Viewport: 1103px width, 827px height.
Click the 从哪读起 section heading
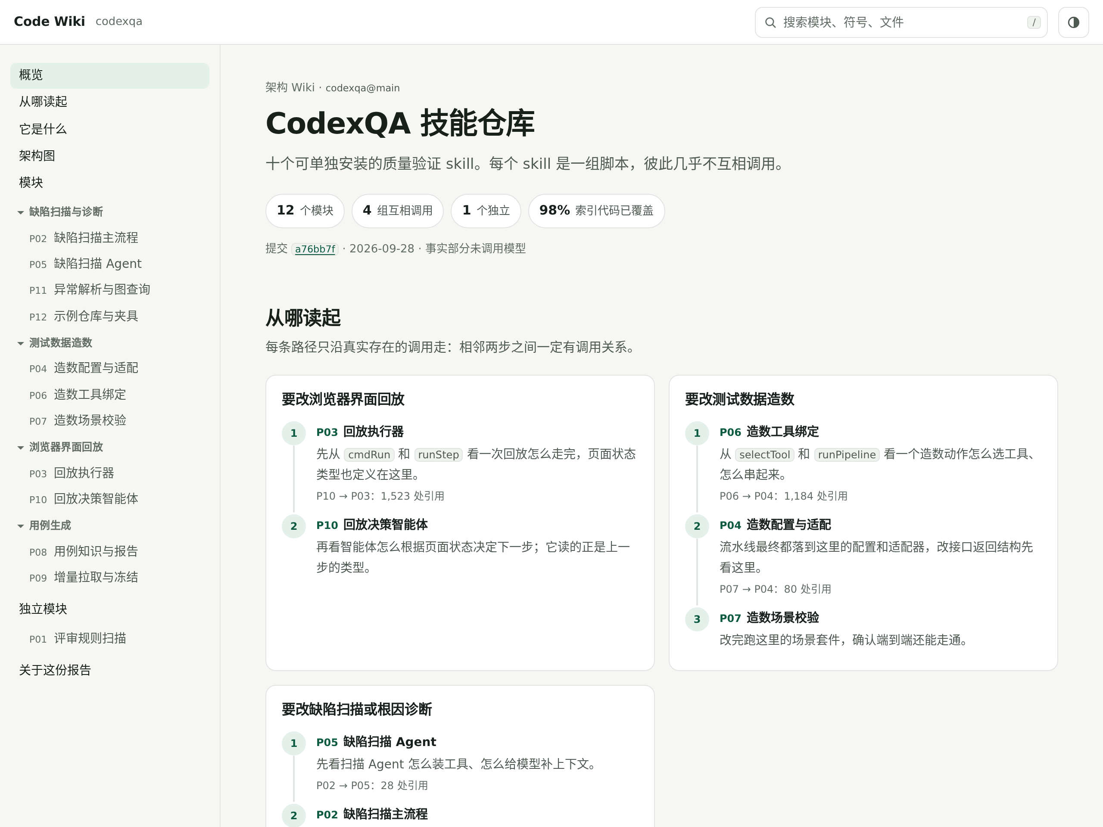[x=302, y=318]
